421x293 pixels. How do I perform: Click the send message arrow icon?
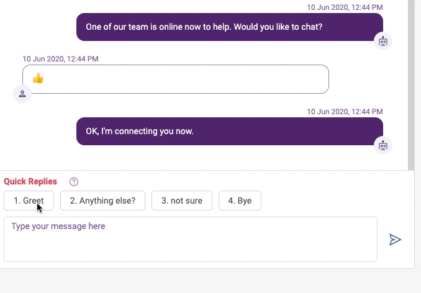pos(395,240)
